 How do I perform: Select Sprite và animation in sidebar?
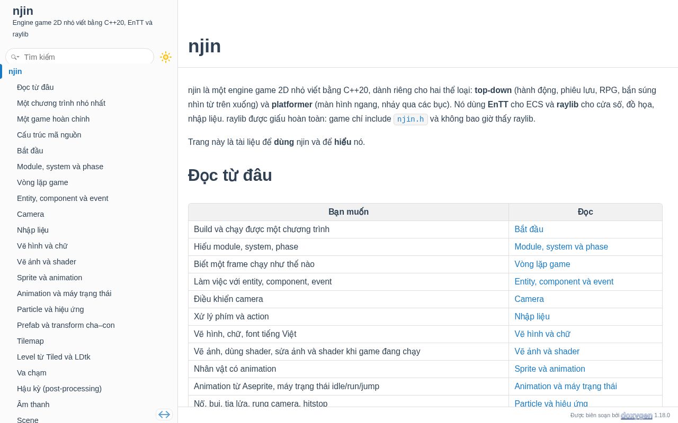[50, 278]
